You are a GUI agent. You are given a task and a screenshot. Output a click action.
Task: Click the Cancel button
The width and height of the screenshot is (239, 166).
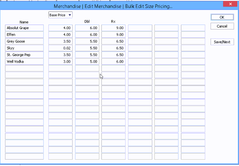pyautogui.click(x=222, y=26)
